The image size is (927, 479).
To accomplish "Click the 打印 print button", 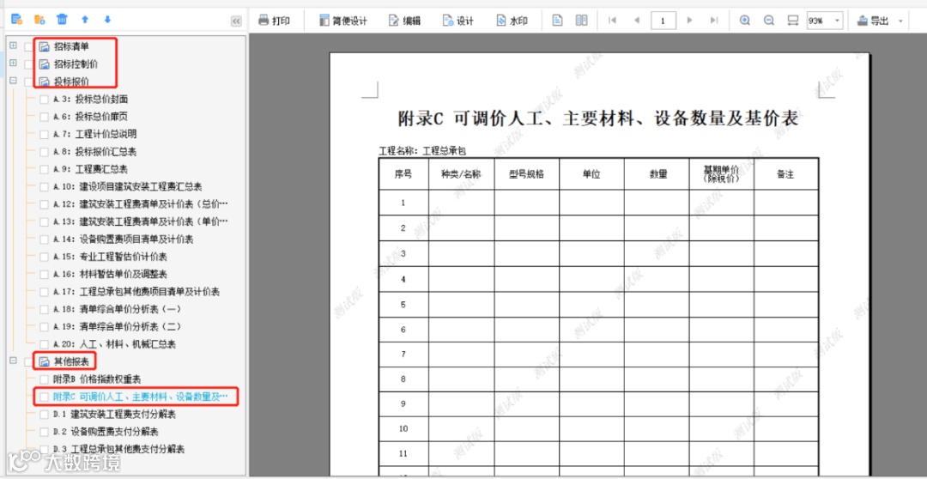I will tap(275, 21).
